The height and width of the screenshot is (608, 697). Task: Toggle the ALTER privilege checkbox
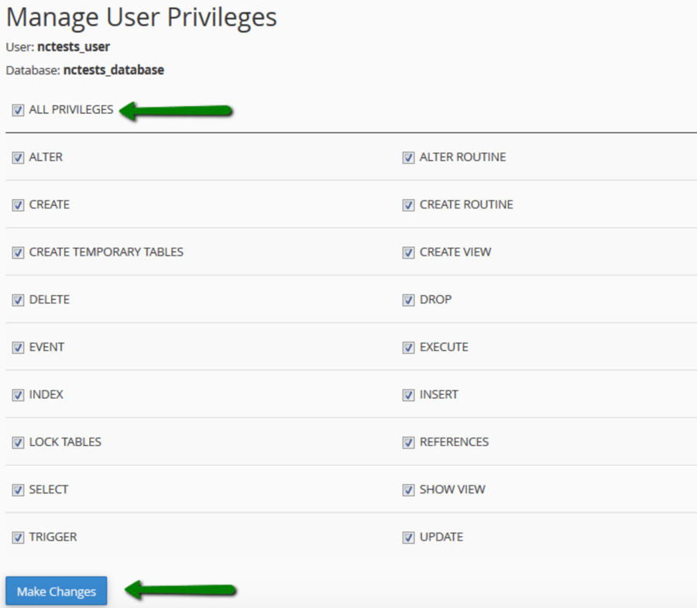click(x=18, y=157)
